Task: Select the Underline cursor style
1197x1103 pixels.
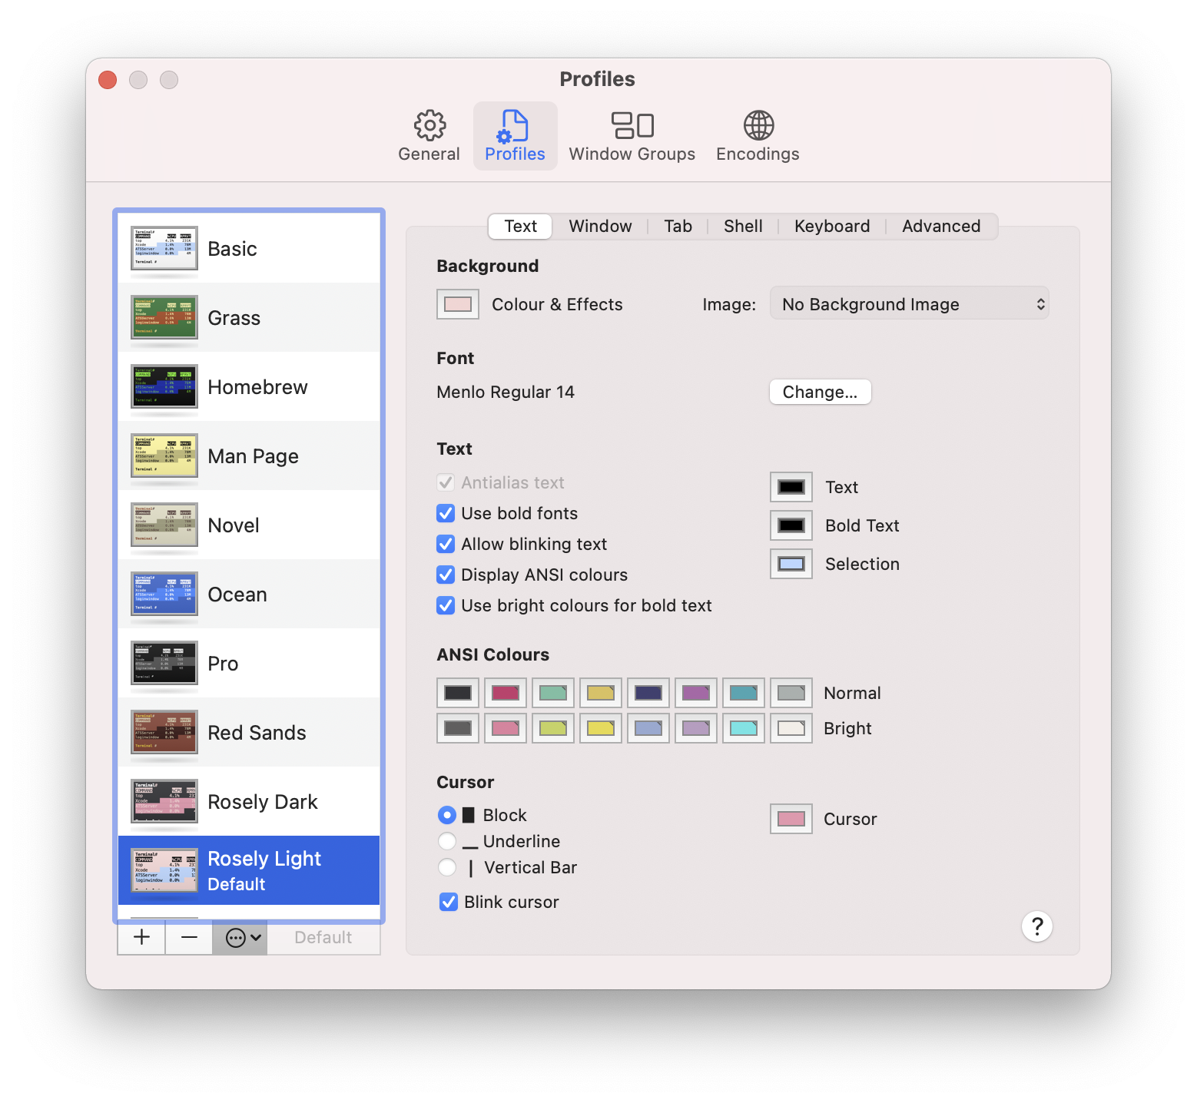Action: pos(447,841)
